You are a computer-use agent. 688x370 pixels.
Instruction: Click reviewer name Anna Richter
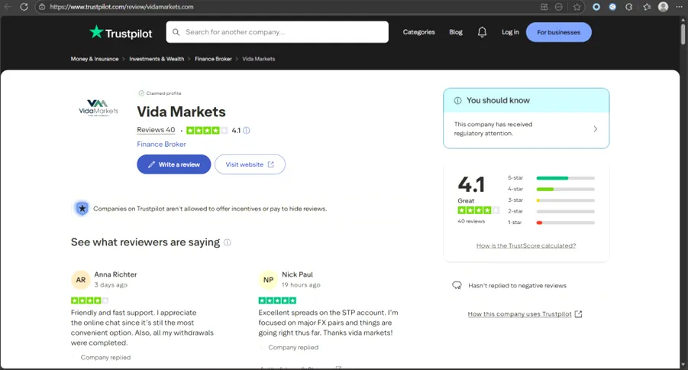(x=115, y=274)
